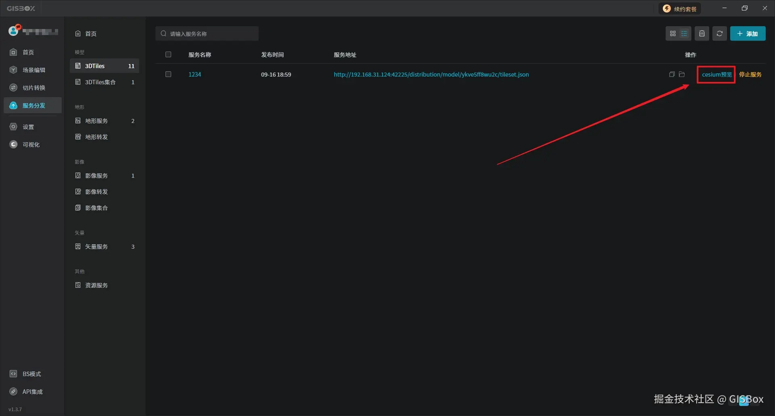This screenshot has width=775, height=416.
Task: Click the delete trash icon in toolbar
Action: (702, 34)
